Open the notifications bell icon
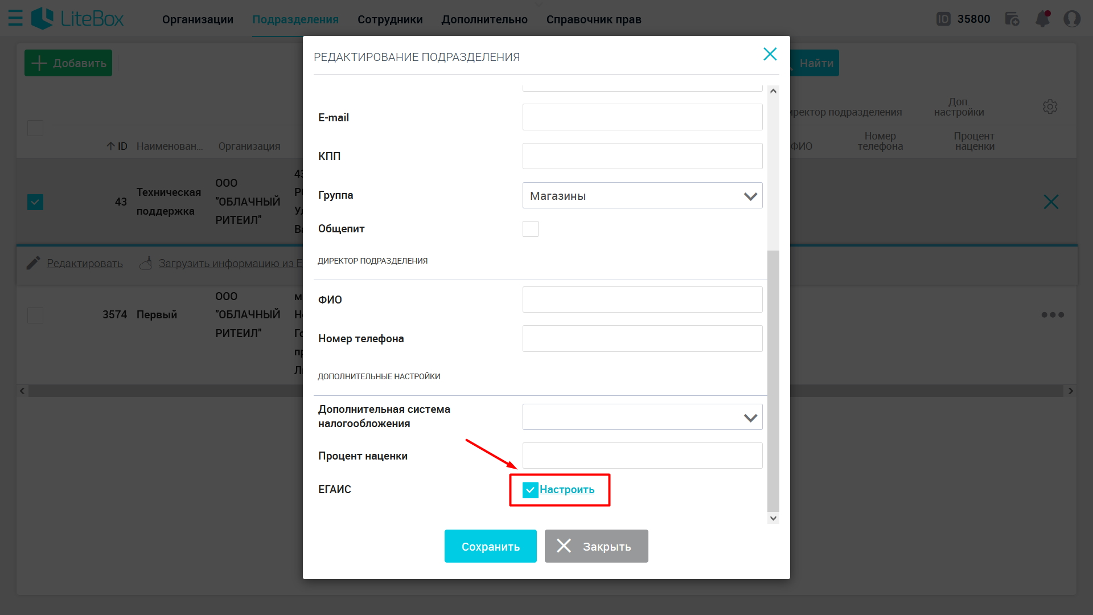Screen dimensions: 1093x615 pos(1043,19)
